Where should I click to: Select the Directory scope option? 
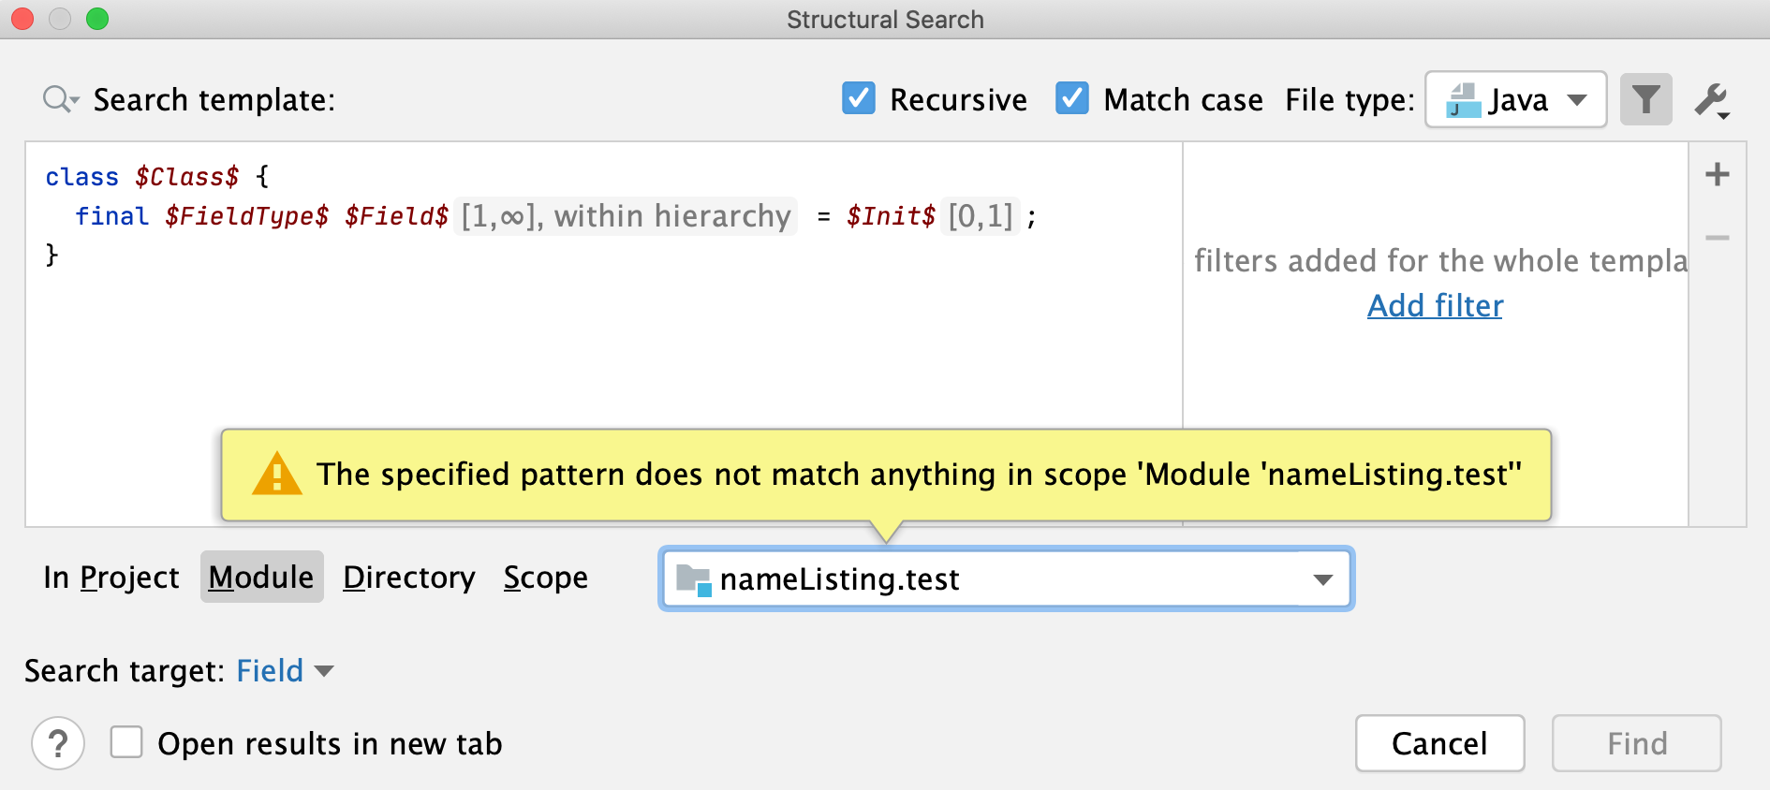tap(409, 578)
